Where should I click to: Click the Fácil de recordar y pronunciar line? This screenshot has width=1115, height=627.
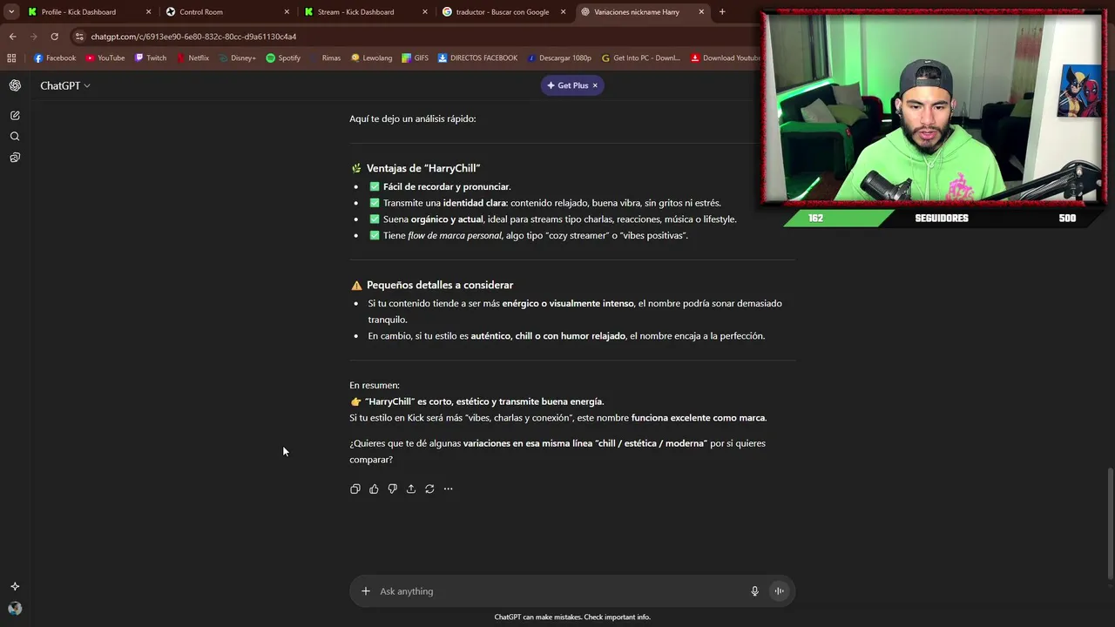(x=447, y=186)
